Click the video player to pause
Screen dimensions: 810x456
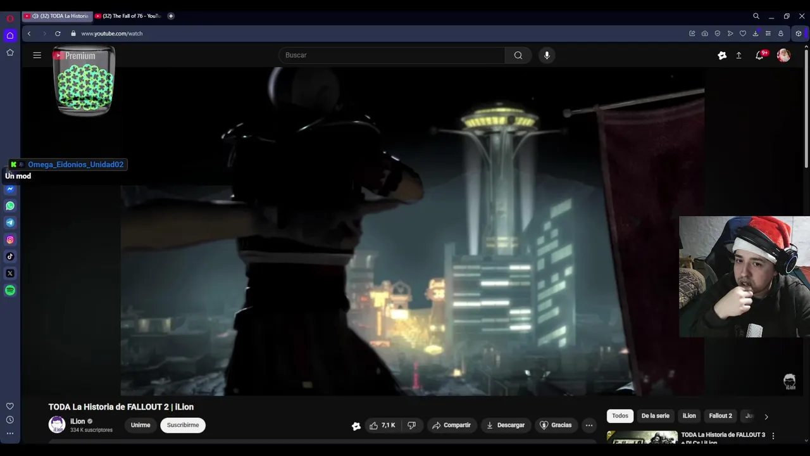412,231
